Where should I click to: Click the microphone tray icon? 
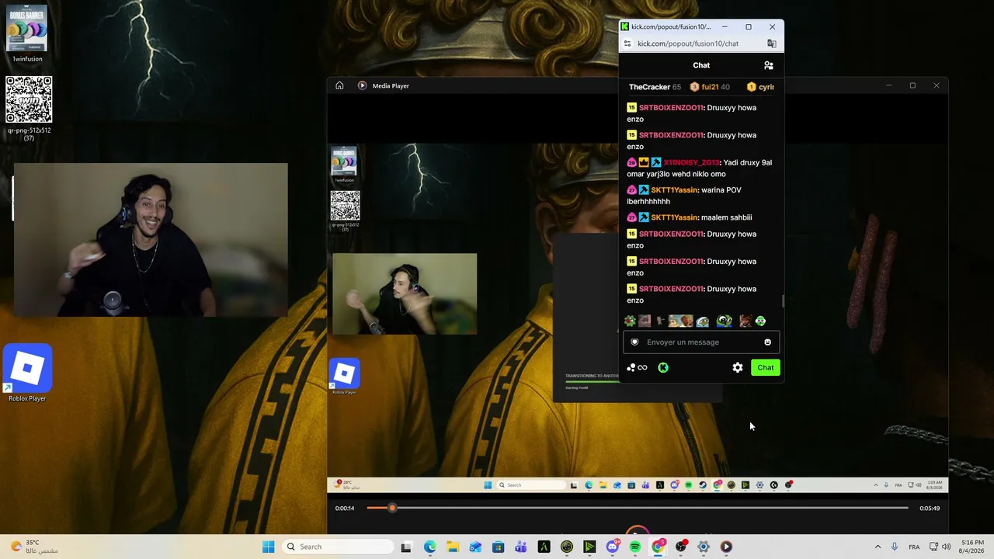point(895,547)
